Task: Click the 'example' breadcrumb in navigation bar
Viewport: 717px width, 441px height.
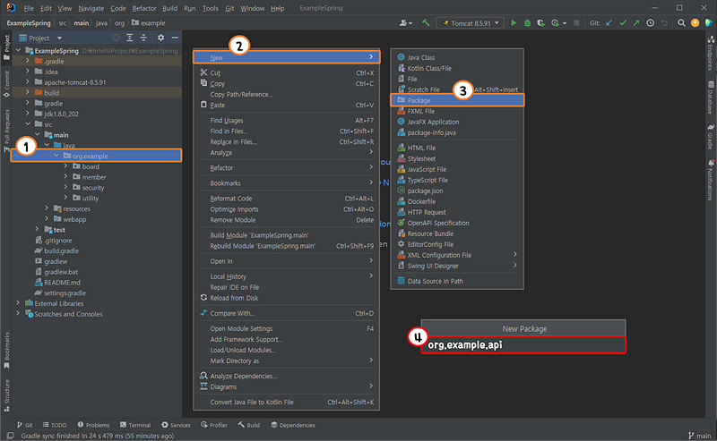Action: (x=148, y=23)
